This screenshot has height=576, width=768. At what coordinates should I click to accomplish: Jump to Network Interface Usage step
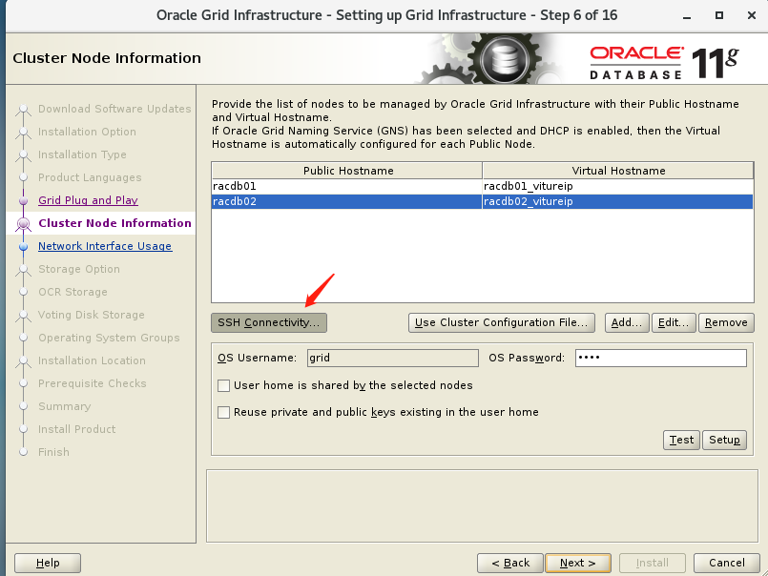105,246
